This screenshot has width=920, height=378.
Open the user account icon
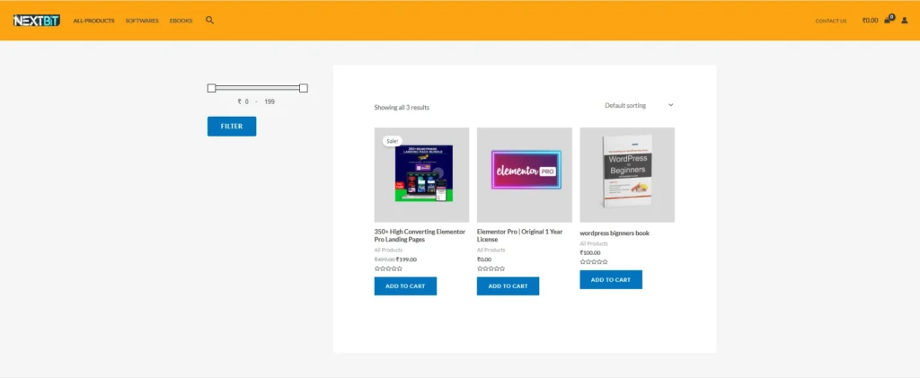click(904, 21)
